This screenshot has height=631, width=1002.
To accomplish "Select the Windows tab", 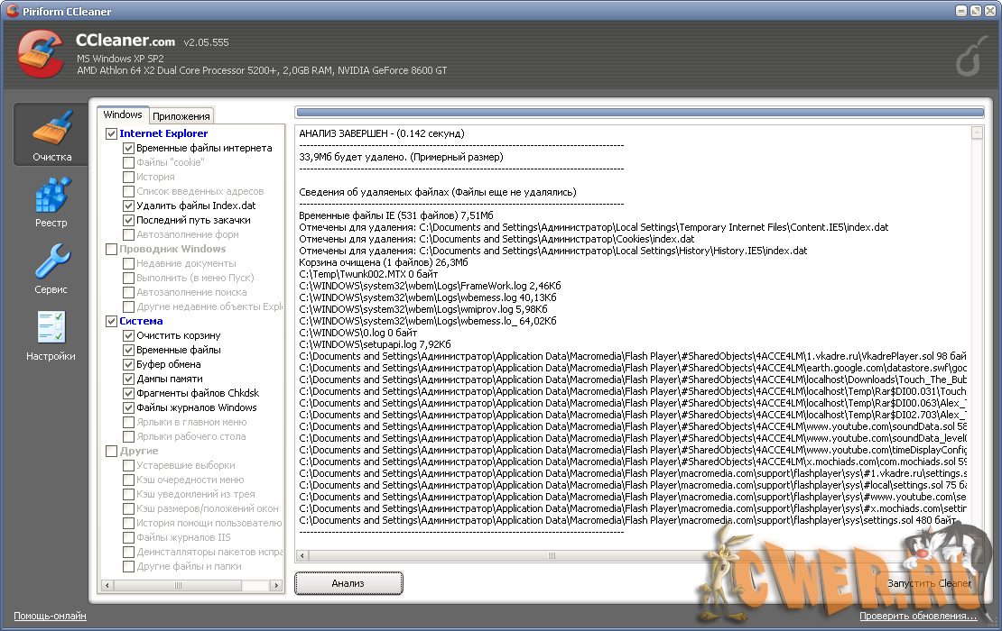I will tap(123, 114).
